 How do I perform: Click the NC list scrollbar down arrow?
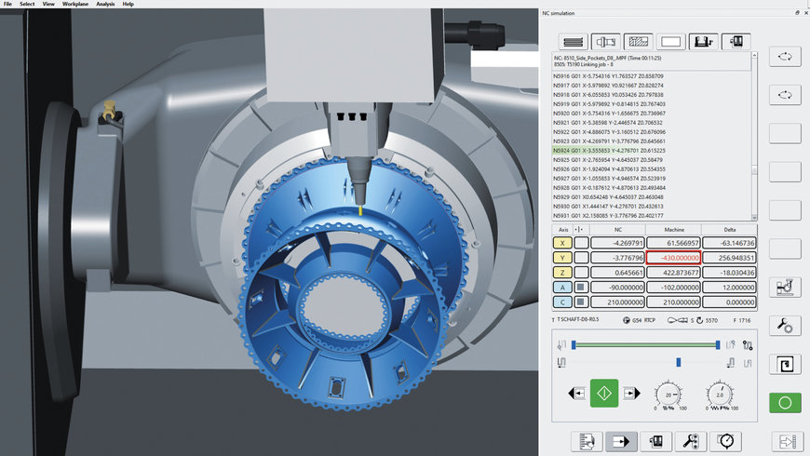754,218
